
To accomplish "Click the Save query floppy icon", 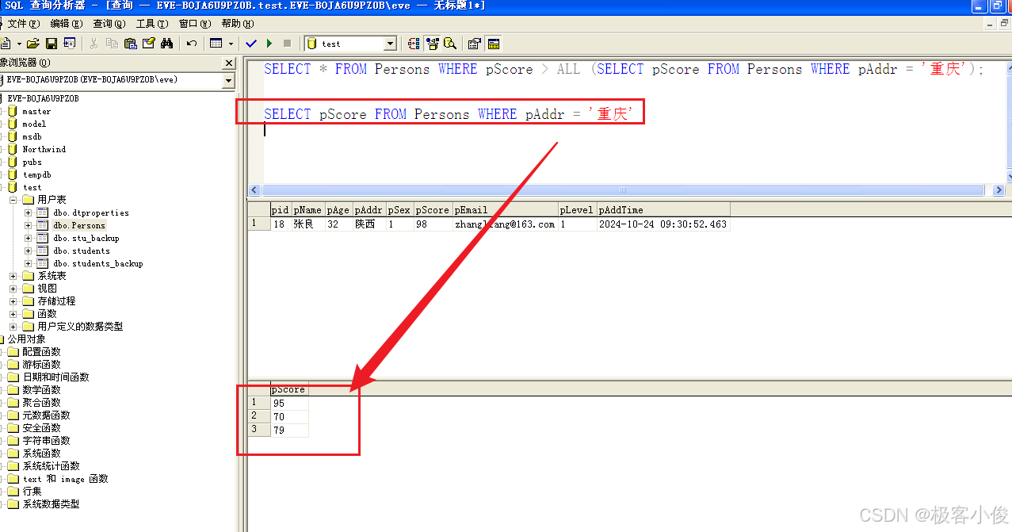I will coord(52,44).
